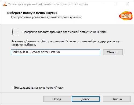This screenshot has width=134, height=105.
Task: Click the disabled maximize window button
Action: [x=115, y=4]
